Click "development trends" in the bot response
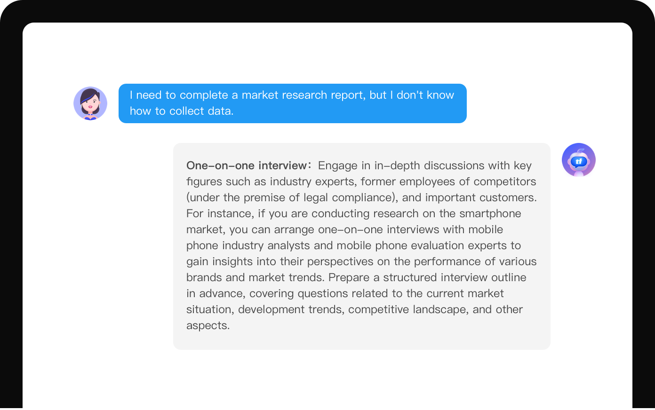The height and width of the screenshot is (410, 655). point(291,309)
